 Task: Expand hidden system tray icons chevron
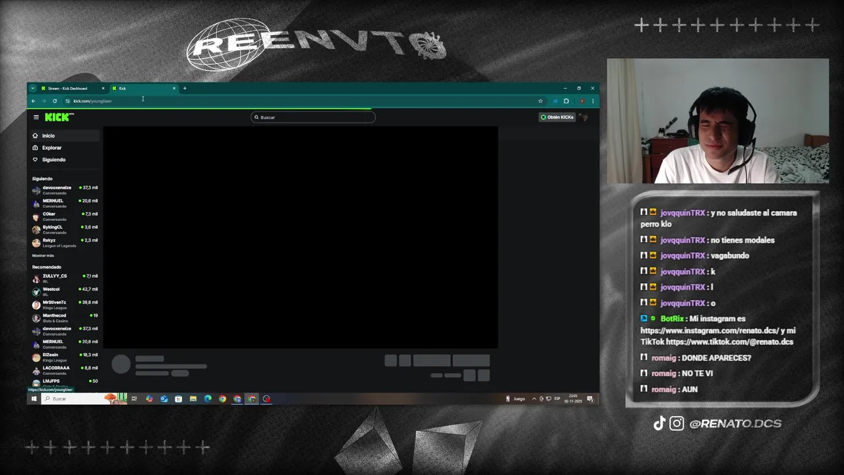pos(534,398)
